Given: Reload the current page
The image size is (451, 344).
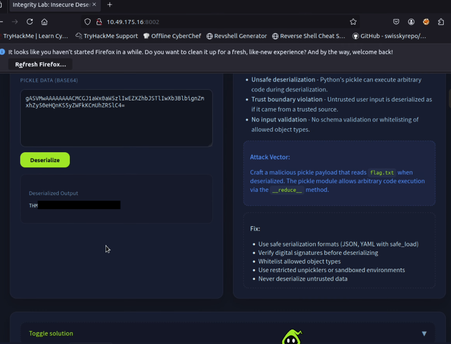Looking at the screenshot, I should click(29, 21).
